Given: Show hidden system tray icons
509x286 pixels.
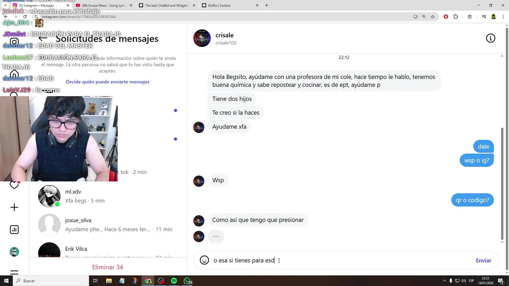Looking at the screenshot, I should click(x=445, y=281).
